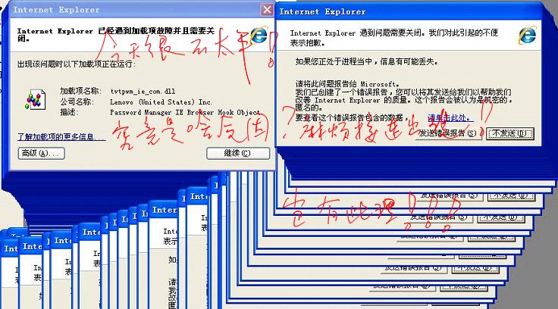Viewport: 558px width, 309px height.
Task: Click the title bar of the front error report dialog
Action: coord(409,11)
